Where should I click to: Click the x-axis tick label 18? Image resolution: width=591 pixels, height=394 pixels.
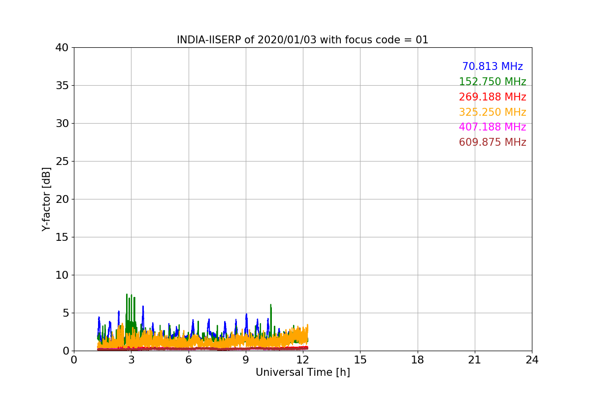tap(418, 360)
